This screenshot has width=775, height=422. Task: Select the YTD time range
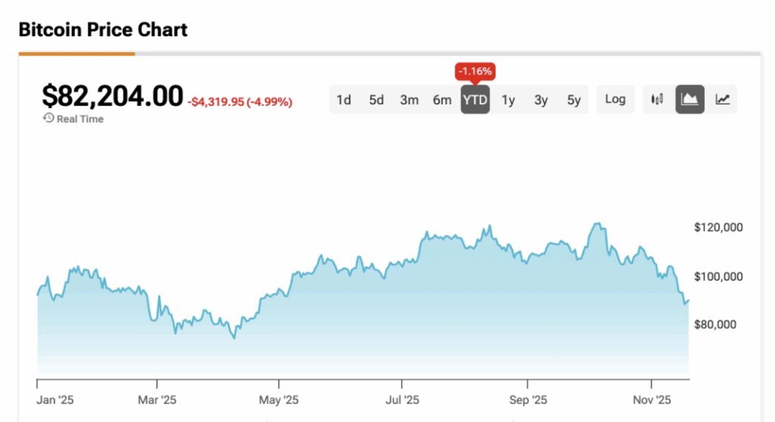point(475,100)
